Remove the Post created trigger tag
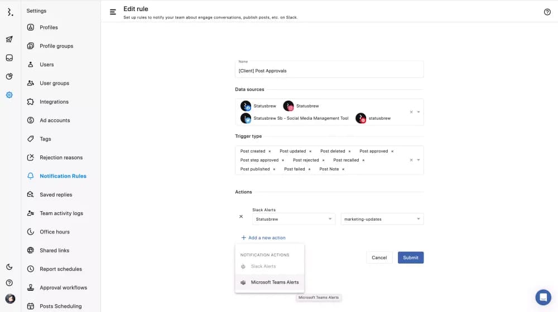Viewport: 558px width, 312px height. pos(270,151)
